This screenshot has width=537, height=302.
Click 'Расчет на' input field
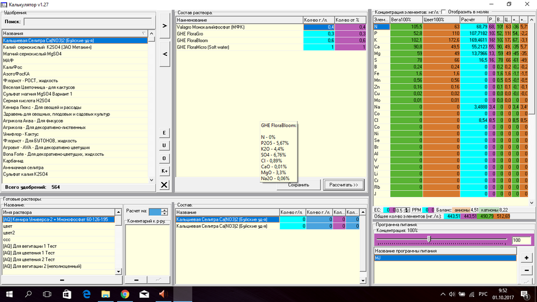[155, 212]
